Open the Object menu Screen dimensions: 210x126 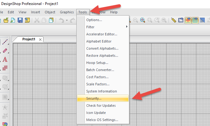50,12
